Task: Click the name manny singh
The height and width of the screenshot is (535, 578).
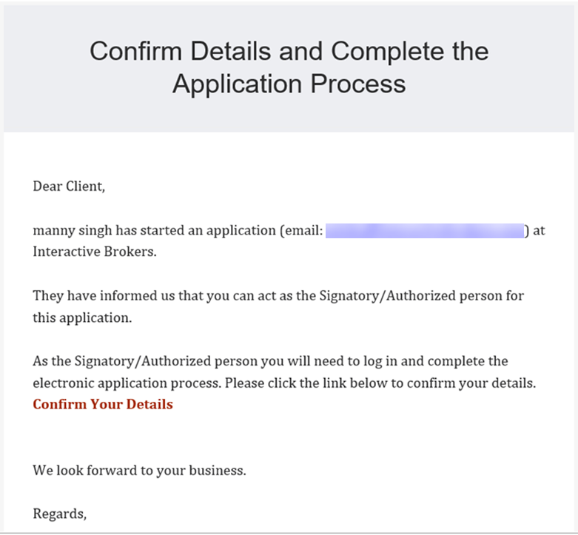Action: [x=73, y=231]
